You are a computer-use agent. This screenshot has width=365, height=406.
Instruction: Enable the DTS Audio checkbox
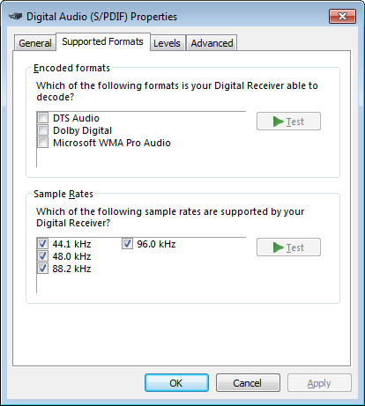coord(43,118)
